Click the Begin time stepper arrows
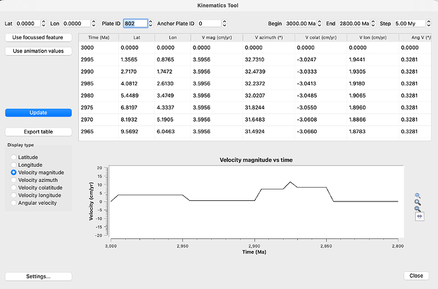This screenshot has width=438, height=289. click(319, 23)
